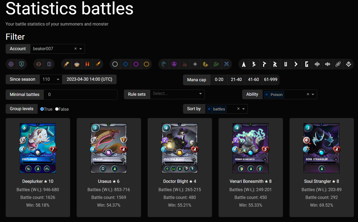Select the blue rectangle modern format filter icon
The image size is (358, 222).
(49, 64)
